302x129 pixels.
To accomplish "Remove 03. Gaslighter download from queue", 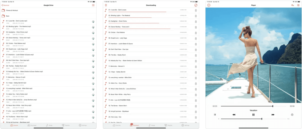I will tap(196, 22).
